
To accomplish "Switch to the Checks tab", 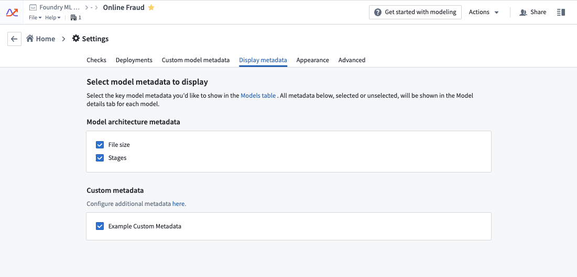I will (x=96, y=60).
